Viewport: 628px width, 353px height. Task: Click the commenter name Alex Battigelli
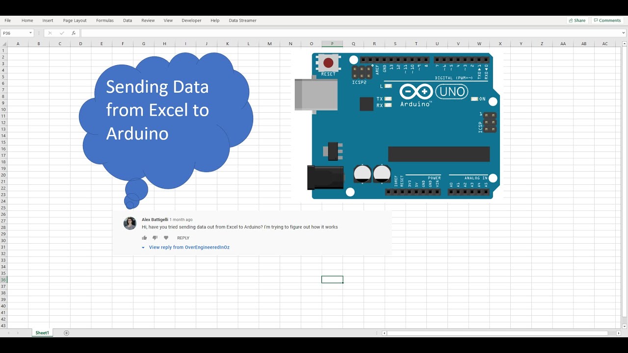click(x=155, y=220)
